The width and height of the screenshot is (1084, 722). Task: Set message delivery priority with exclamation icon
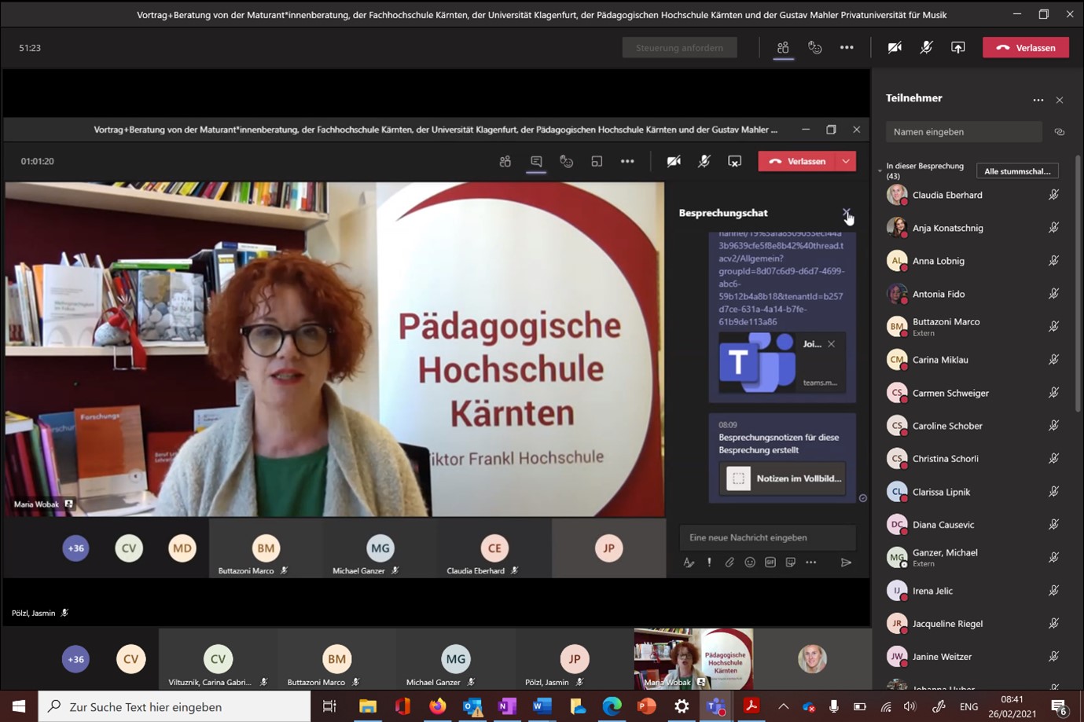pos(709,563)
